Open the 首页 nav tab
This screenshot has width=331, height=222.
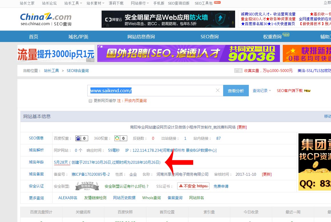34,37
